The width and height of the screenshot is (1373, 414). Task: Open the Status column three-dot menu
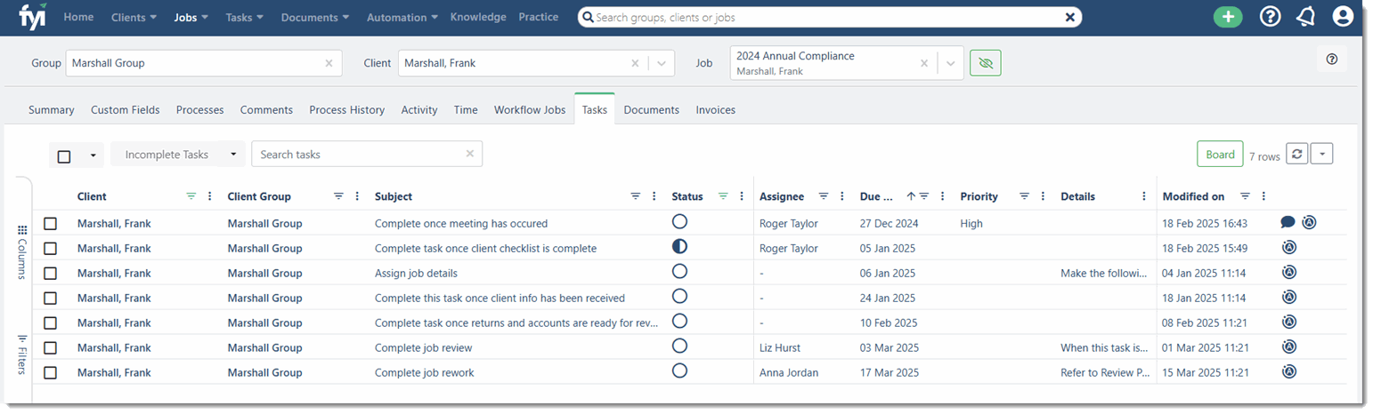742,196
